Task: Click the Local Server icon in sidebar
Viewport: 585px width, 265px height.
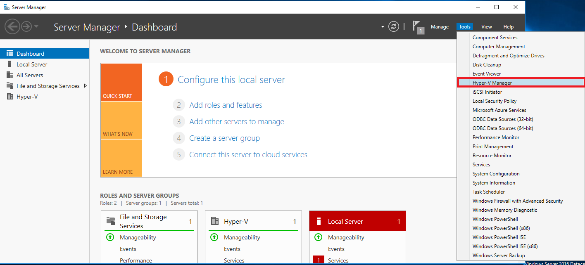Action: 10,64
